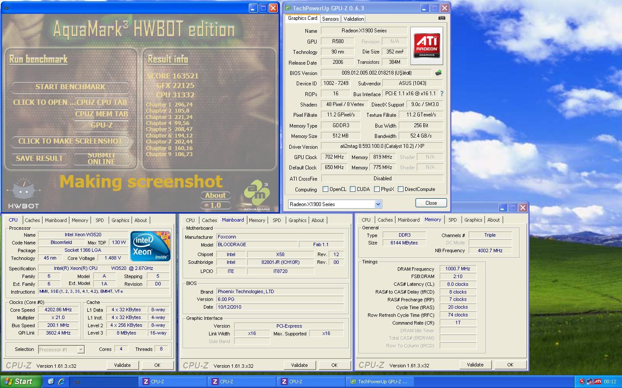Launch Internet Explorer from quick launch
Viewport: 622px width, 388px height.
tap(61, 382)
